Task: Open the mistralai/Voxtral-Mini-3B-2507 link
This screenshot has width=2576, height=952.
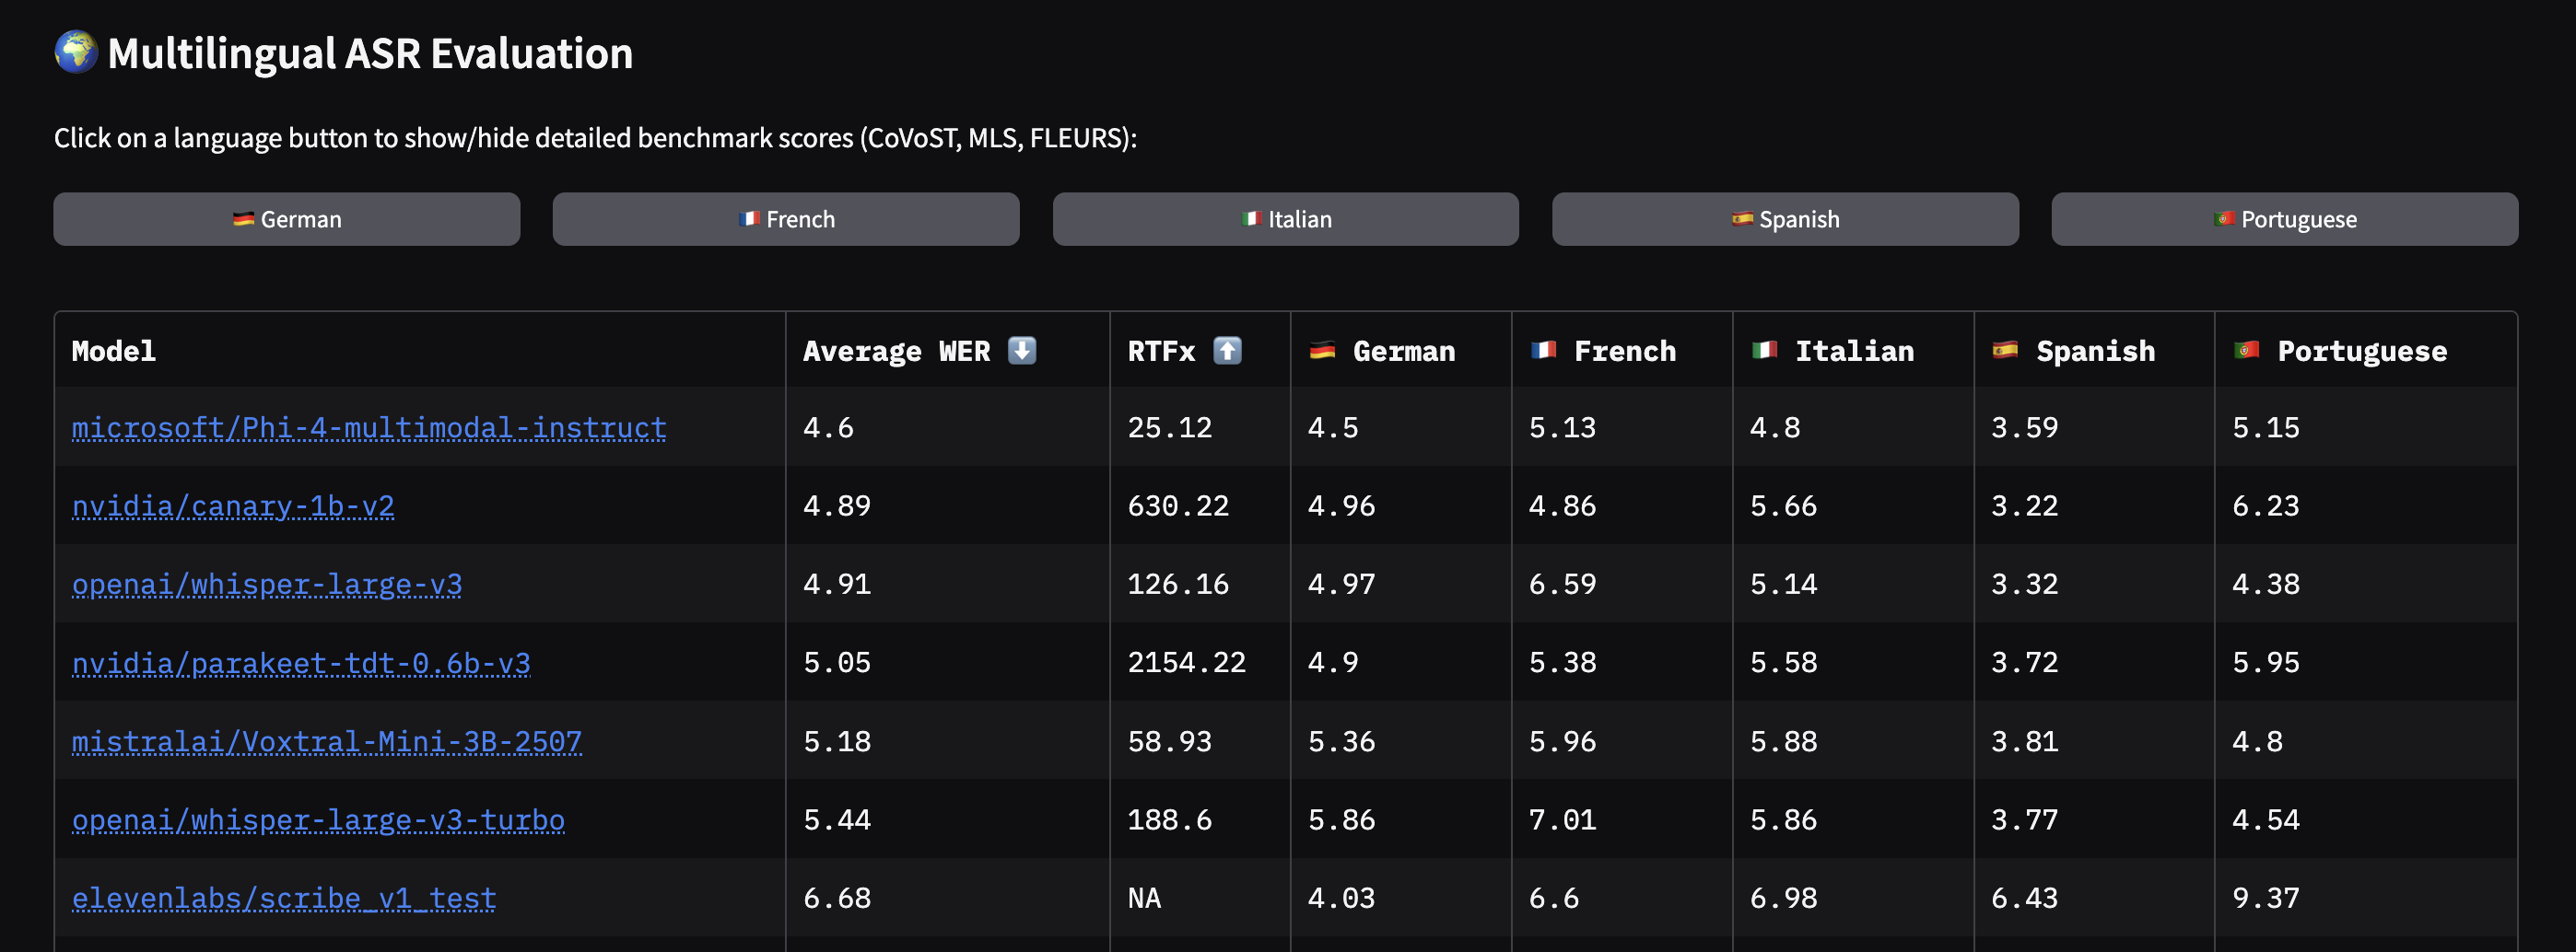Action: tap(327, 741)
